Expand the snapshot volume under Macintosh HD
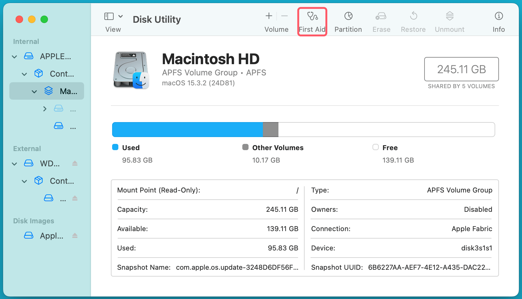This screenshot has width=522, height=299. (x=45, y=108)
